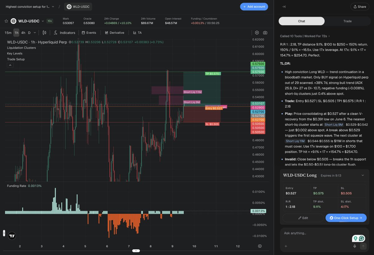The height and width of the screenshot is (255, 374).
Task: Click the 'Entry $0.527' chart label
Action: pos(214,108)
